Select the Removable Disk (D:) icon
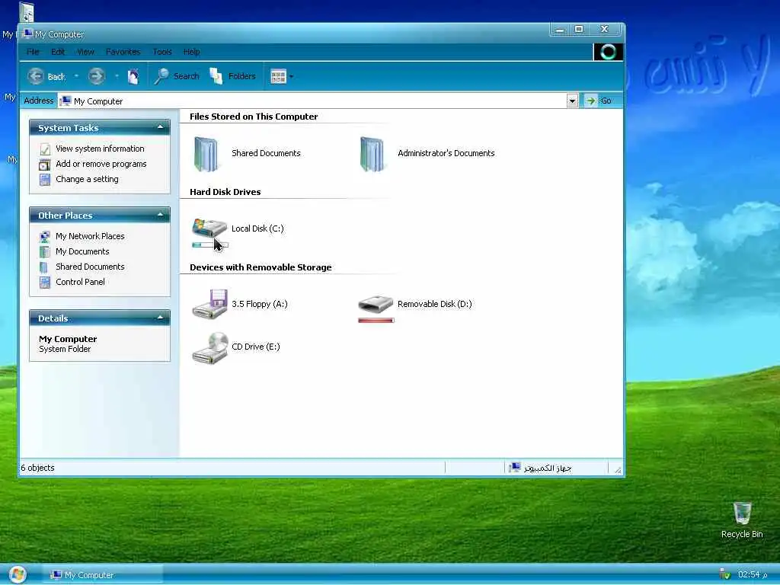The height and width of the screenshot is (585, 780). (x=376, y=304)
